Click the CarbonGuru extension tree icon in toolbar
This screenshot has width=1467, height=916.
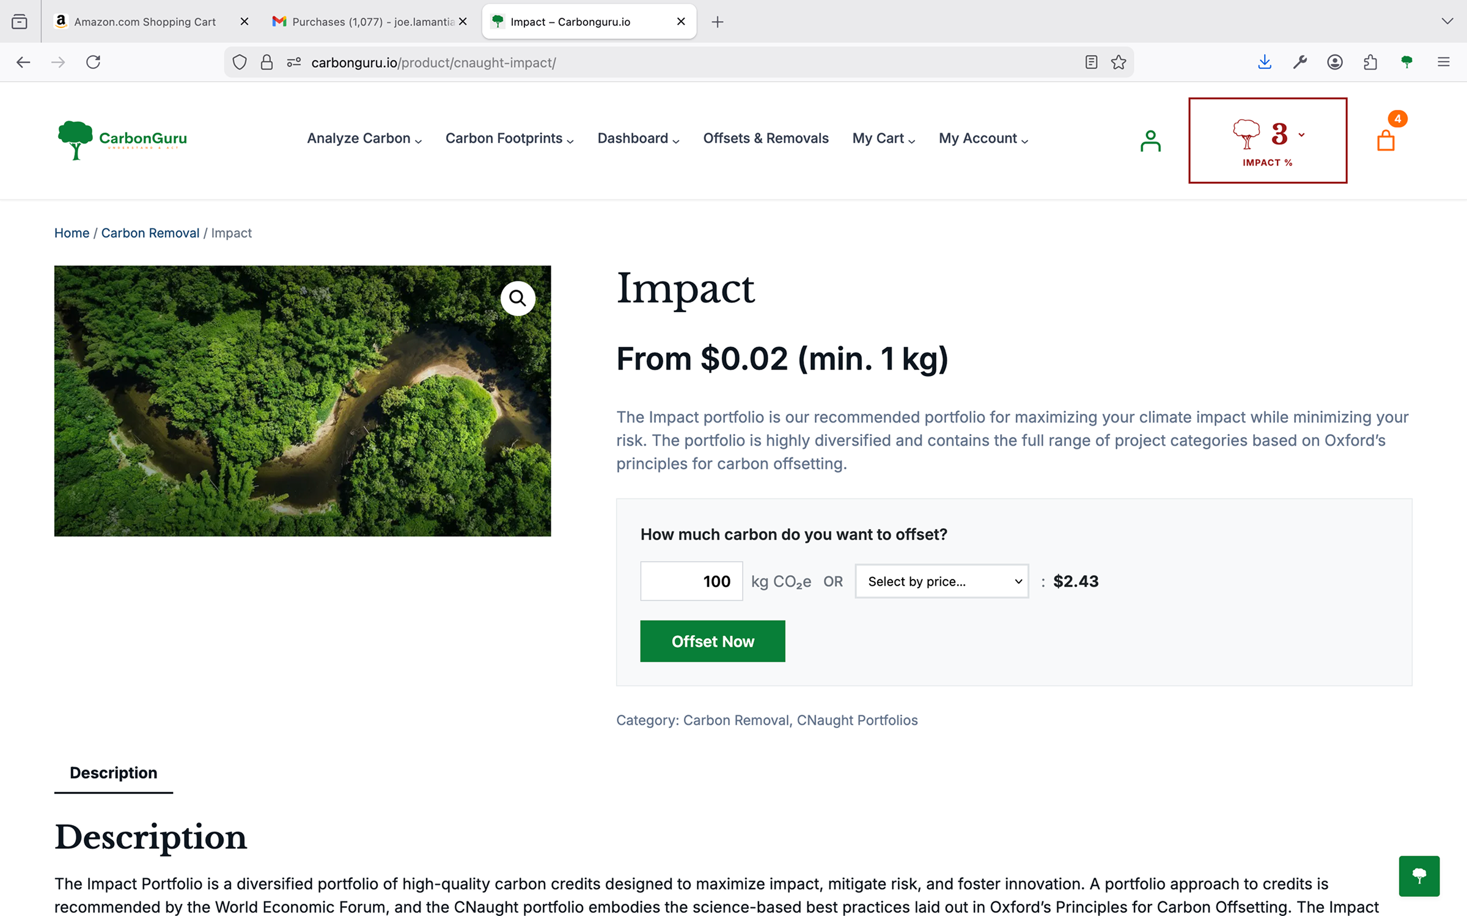pos(1407,62)
